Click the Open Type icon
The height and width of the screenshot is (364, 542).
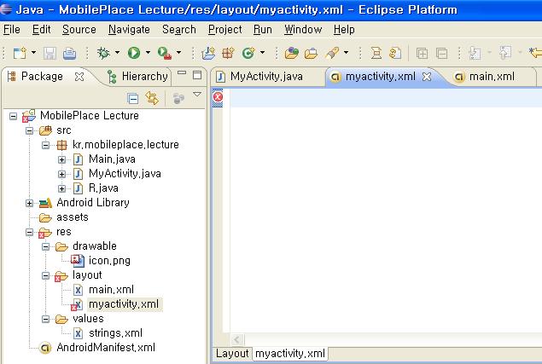tap(291, 53)
